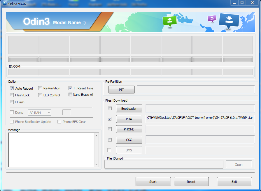
Task: Click the purple download icon in the banner
Action: click(x=212, y=19)
